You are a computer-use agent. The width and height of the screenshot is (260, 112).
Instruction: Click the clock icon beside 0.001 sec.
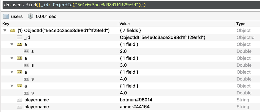click(x=30, y=16)
